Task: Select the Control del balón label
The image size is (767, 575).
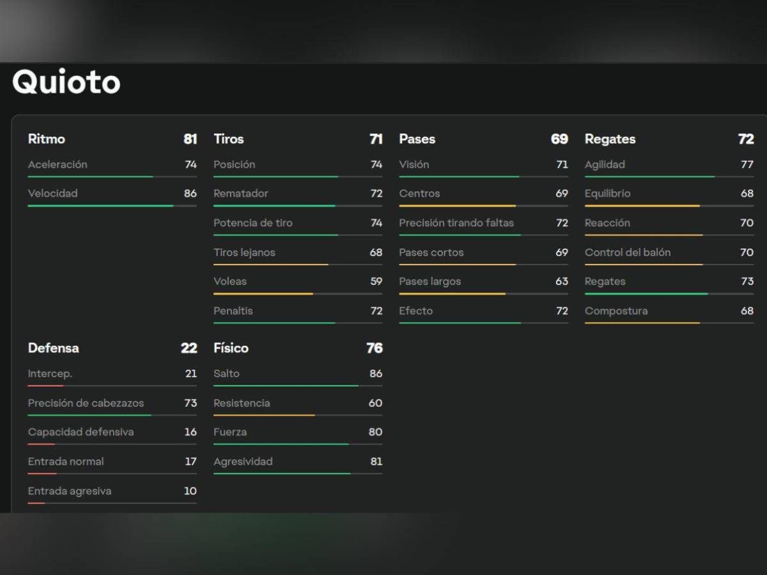Action: click(628, 252)
